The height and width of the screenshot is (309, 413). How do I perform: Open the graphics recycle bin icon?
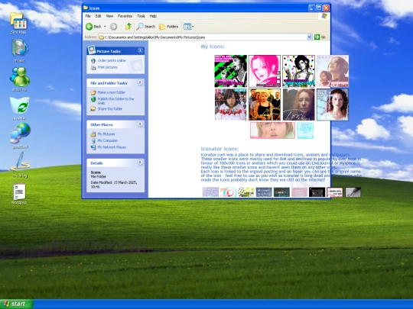20,108
